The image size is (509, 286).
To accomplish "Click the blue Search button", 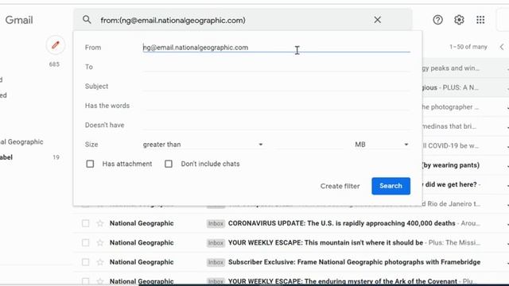I will (x=390, y=186).
